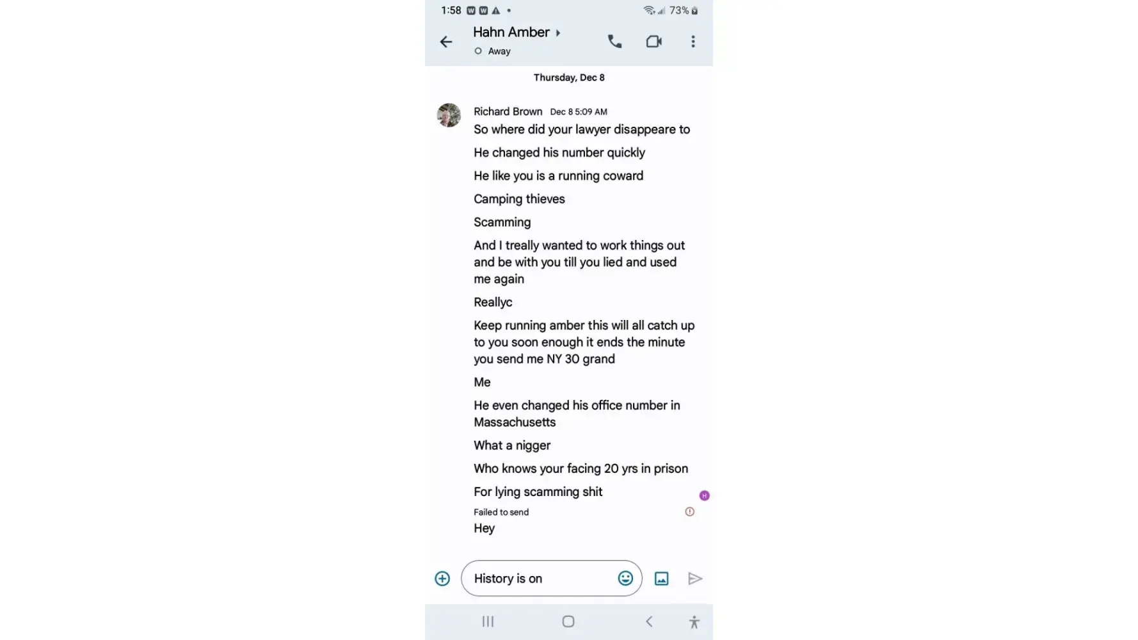
Task: Open Richard Brown's profile picture
Action: tap(449, 115)
